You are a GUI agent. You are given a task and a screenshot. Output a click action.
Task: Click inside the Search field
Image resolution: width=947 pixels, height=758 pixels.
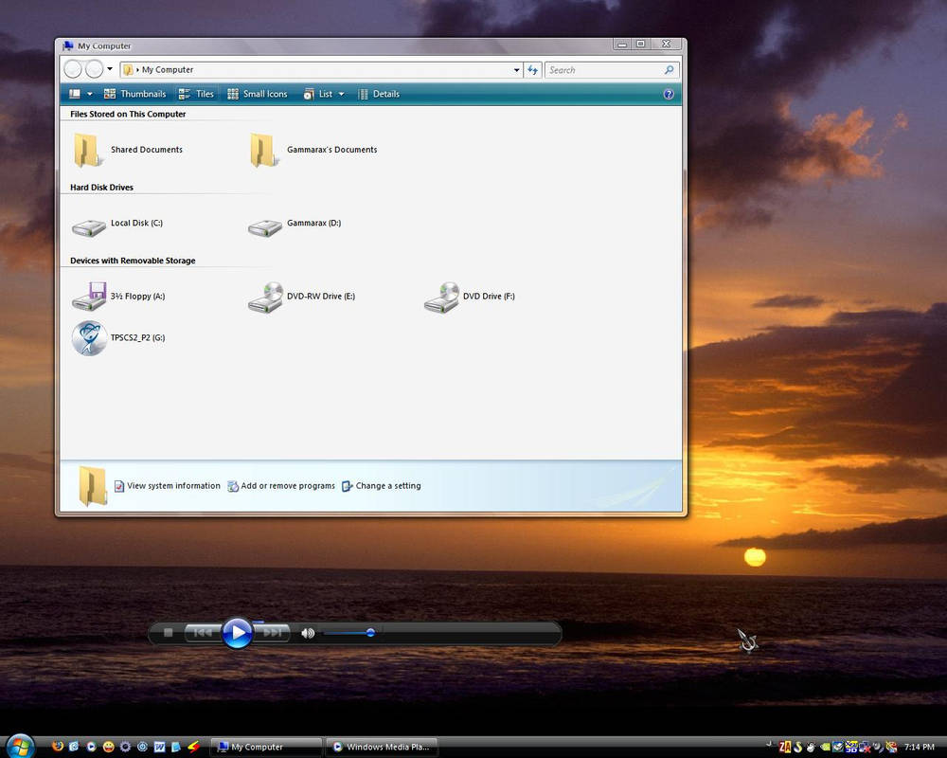(605, 70)
